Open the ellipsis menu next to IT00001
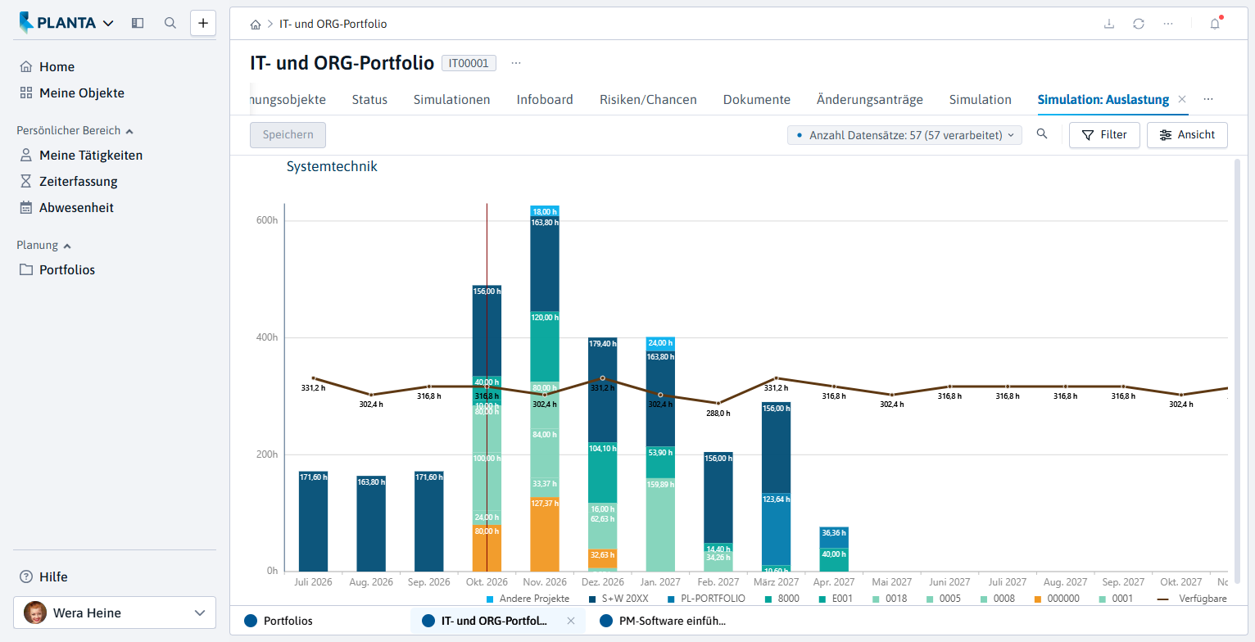The image size is (1255, 642). click(516, 63)
